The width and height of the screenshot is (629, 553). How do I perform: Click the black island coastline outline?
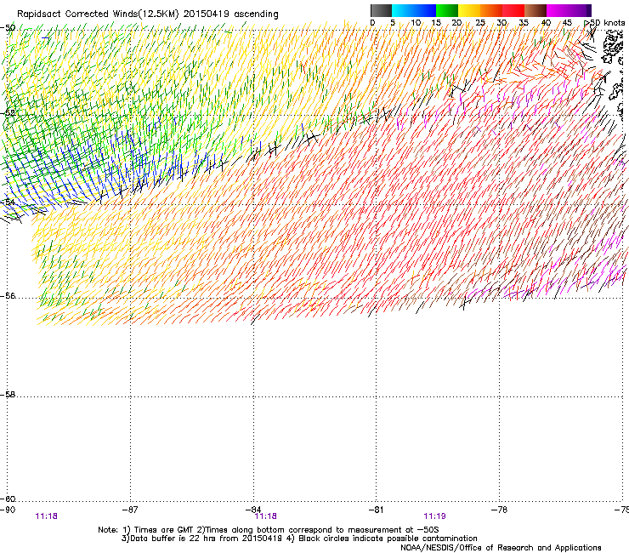click(613, 48)
